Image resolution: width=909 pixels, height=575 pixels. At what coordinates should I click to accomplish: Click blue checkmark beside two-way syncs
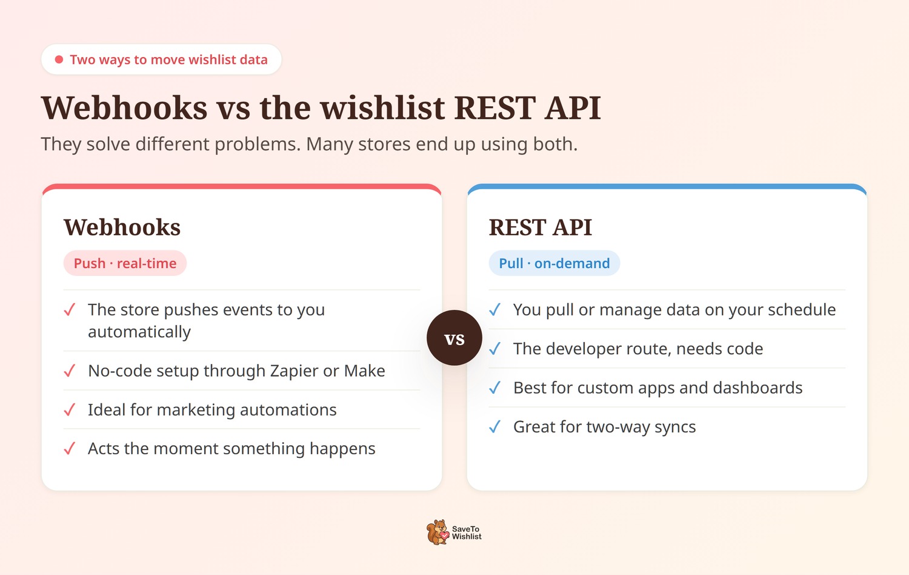[495, 427]
